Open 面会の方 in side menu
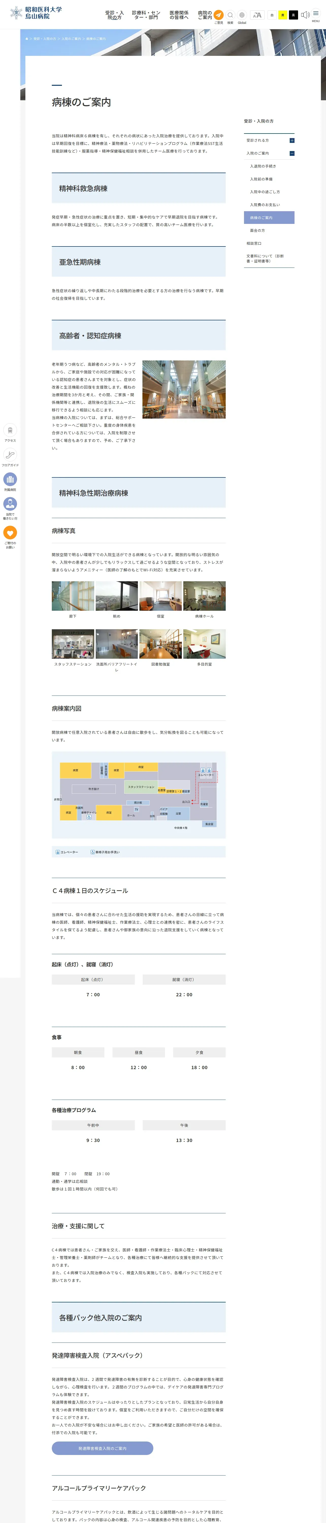 (257, 230)
